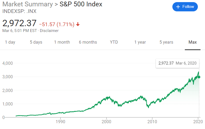Click the Follow button
This screenshot has height=129, width=205.
[x=185, y=7]
